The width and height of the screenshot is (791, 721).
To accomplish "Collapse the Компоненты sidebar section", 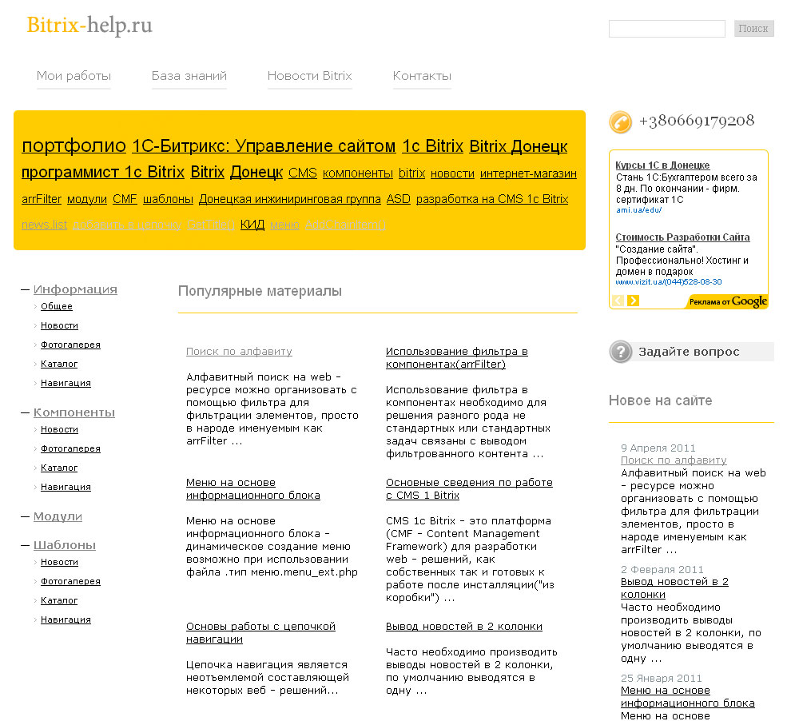I will pyautogui.click(x=74, y=412).
